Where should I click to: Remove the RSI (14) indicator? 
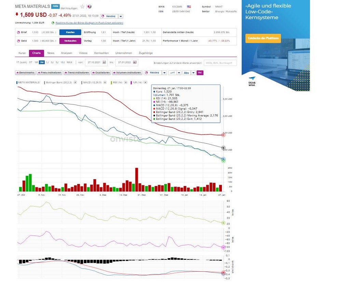click(125, 83)
